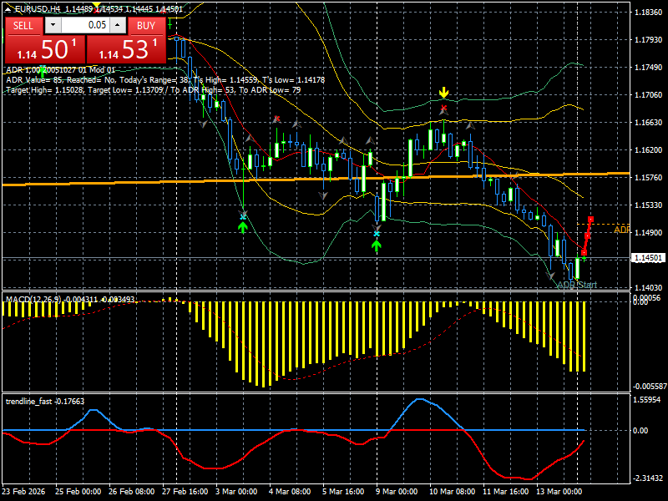Image resolution: width=668 pixels, height=501 pixels.
Task: Click the green plus marker near the latest candle
Action: click(584, 258)
